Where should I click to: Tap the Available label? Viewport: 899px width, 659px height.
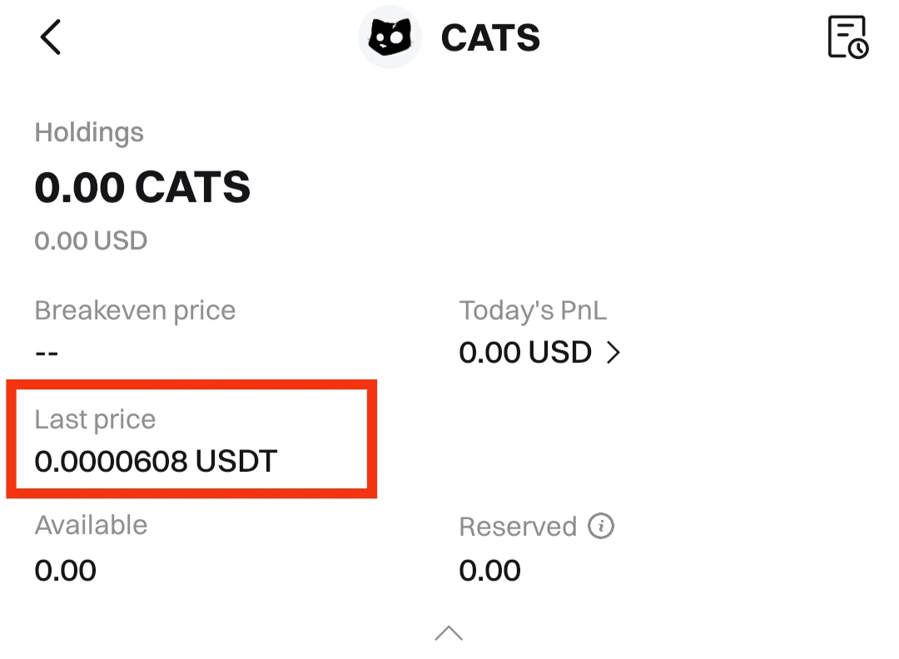tap(91, 526)
